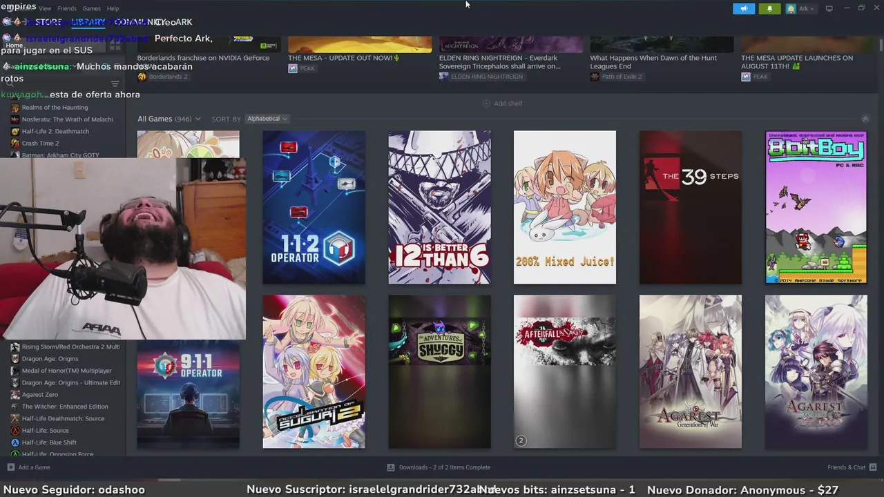Screen dimensions: 884x497
Task: Open The 39 Steps game cover
Action: coord(691,207)
